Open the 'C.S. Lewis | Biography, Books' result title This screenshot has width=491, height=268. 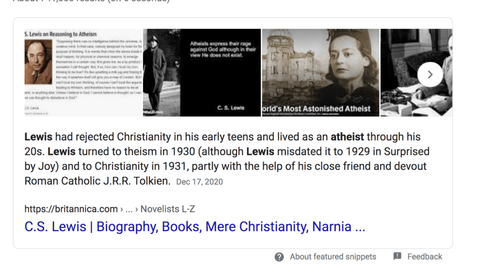coord(195,226)
